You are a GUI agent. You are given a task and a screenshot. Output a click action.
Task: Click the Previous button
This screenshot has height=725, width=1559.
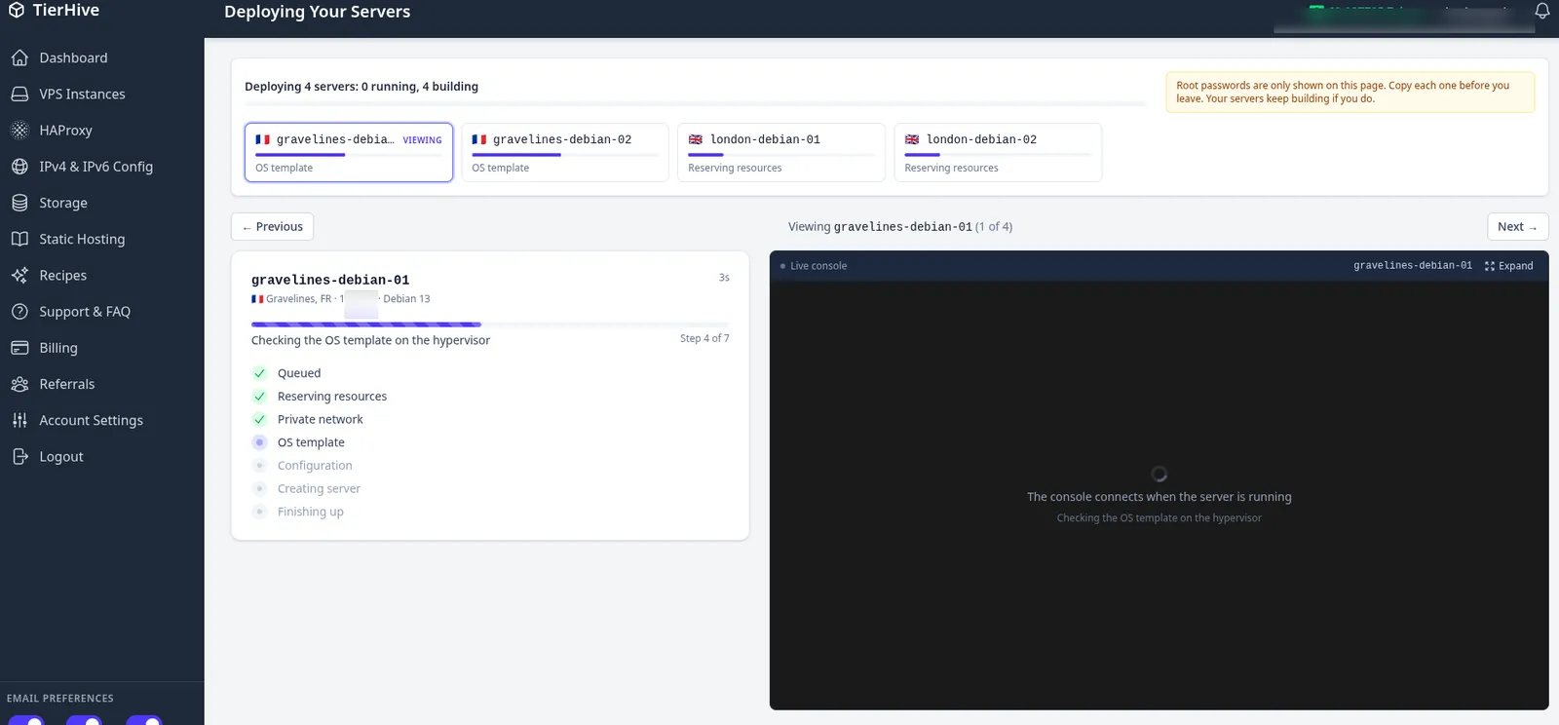[272, 227]
